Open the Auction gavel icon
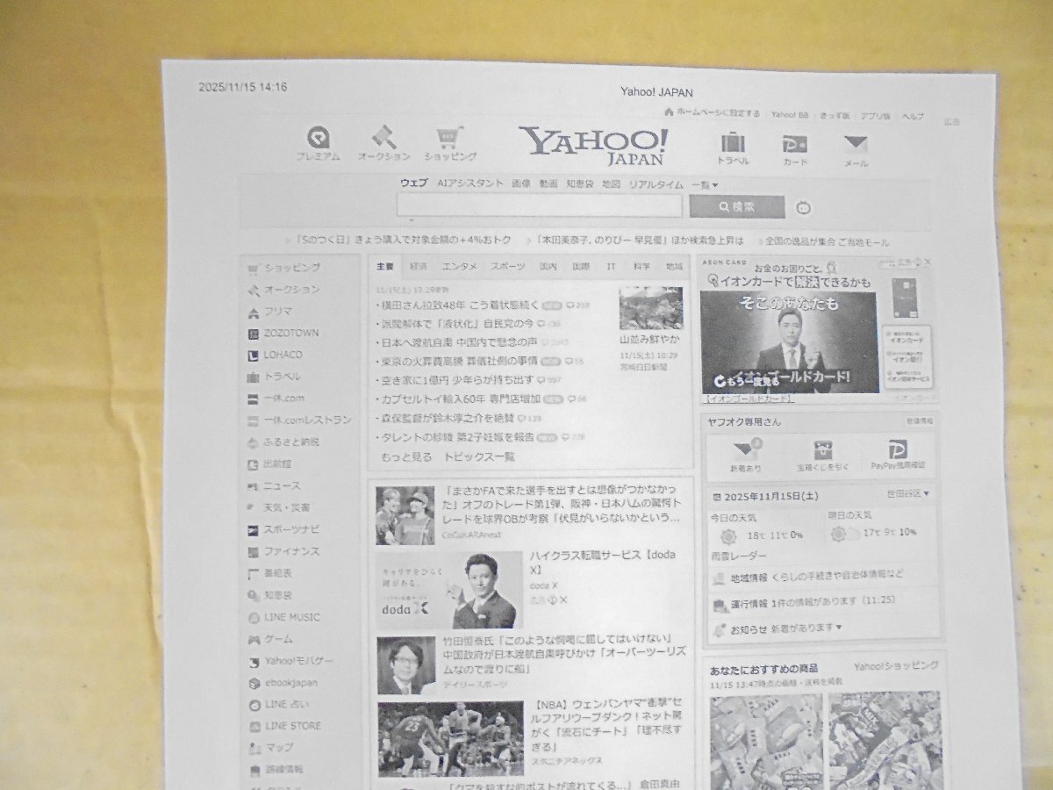 pos(383,139)
